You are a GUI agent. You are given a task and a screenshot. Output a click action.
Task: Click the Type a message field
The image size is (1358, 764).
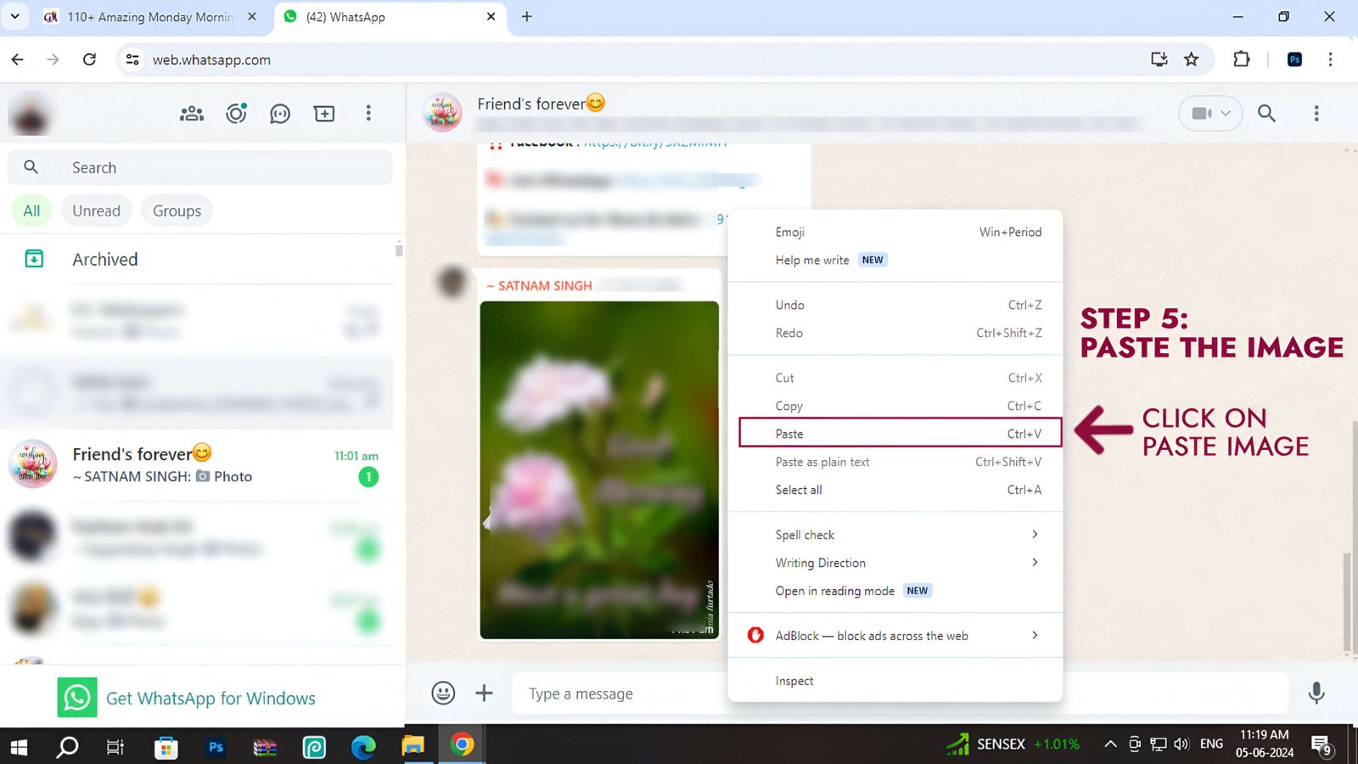click(x=900, y=694)
